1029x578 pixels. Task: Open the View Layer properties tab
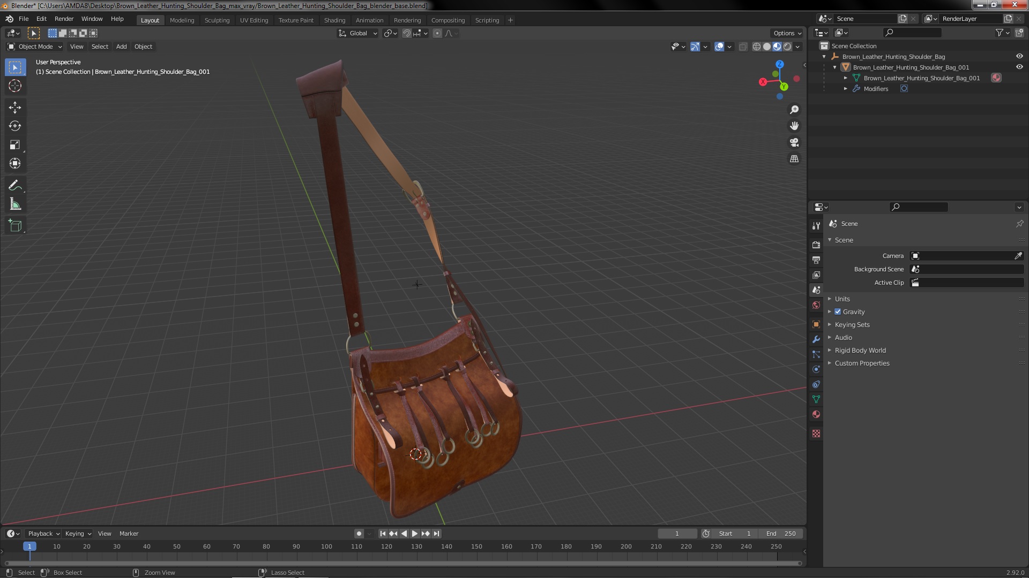pos(816,275)
